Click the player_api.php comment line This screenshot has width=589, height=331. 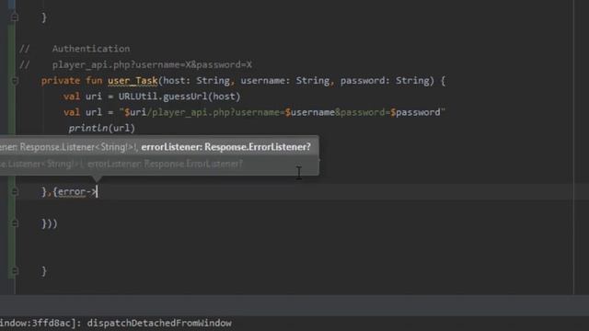coord(152,65)
